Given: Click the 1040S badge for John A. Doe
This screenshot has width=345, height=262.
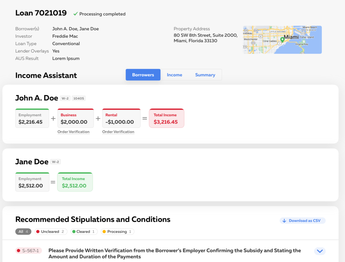Looking at the screenshot, I should [x=79, y=98].
